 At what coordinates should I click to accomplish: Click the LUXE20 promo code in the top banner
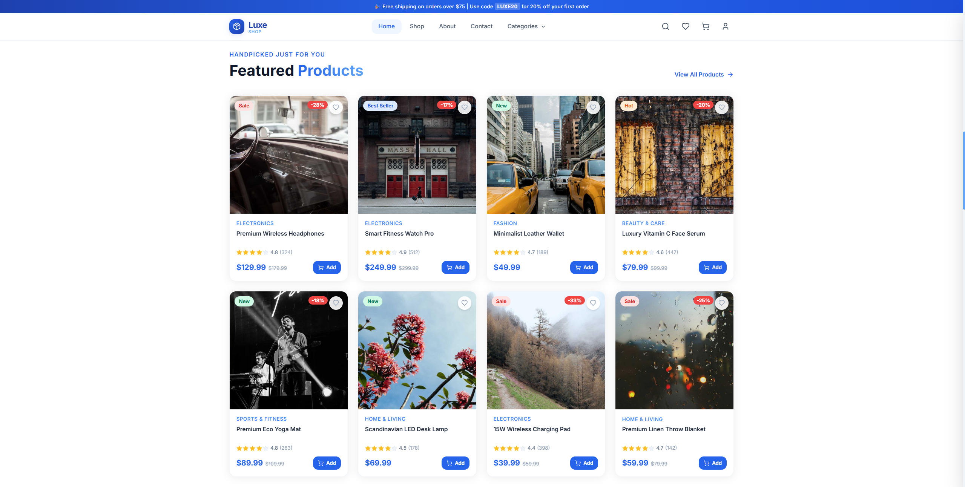pyautogui.click(x=507, y=6)
